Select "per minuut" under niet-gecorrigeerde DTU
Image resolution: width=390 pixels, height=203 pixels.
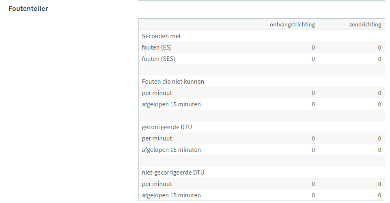(x=157, y=184)
